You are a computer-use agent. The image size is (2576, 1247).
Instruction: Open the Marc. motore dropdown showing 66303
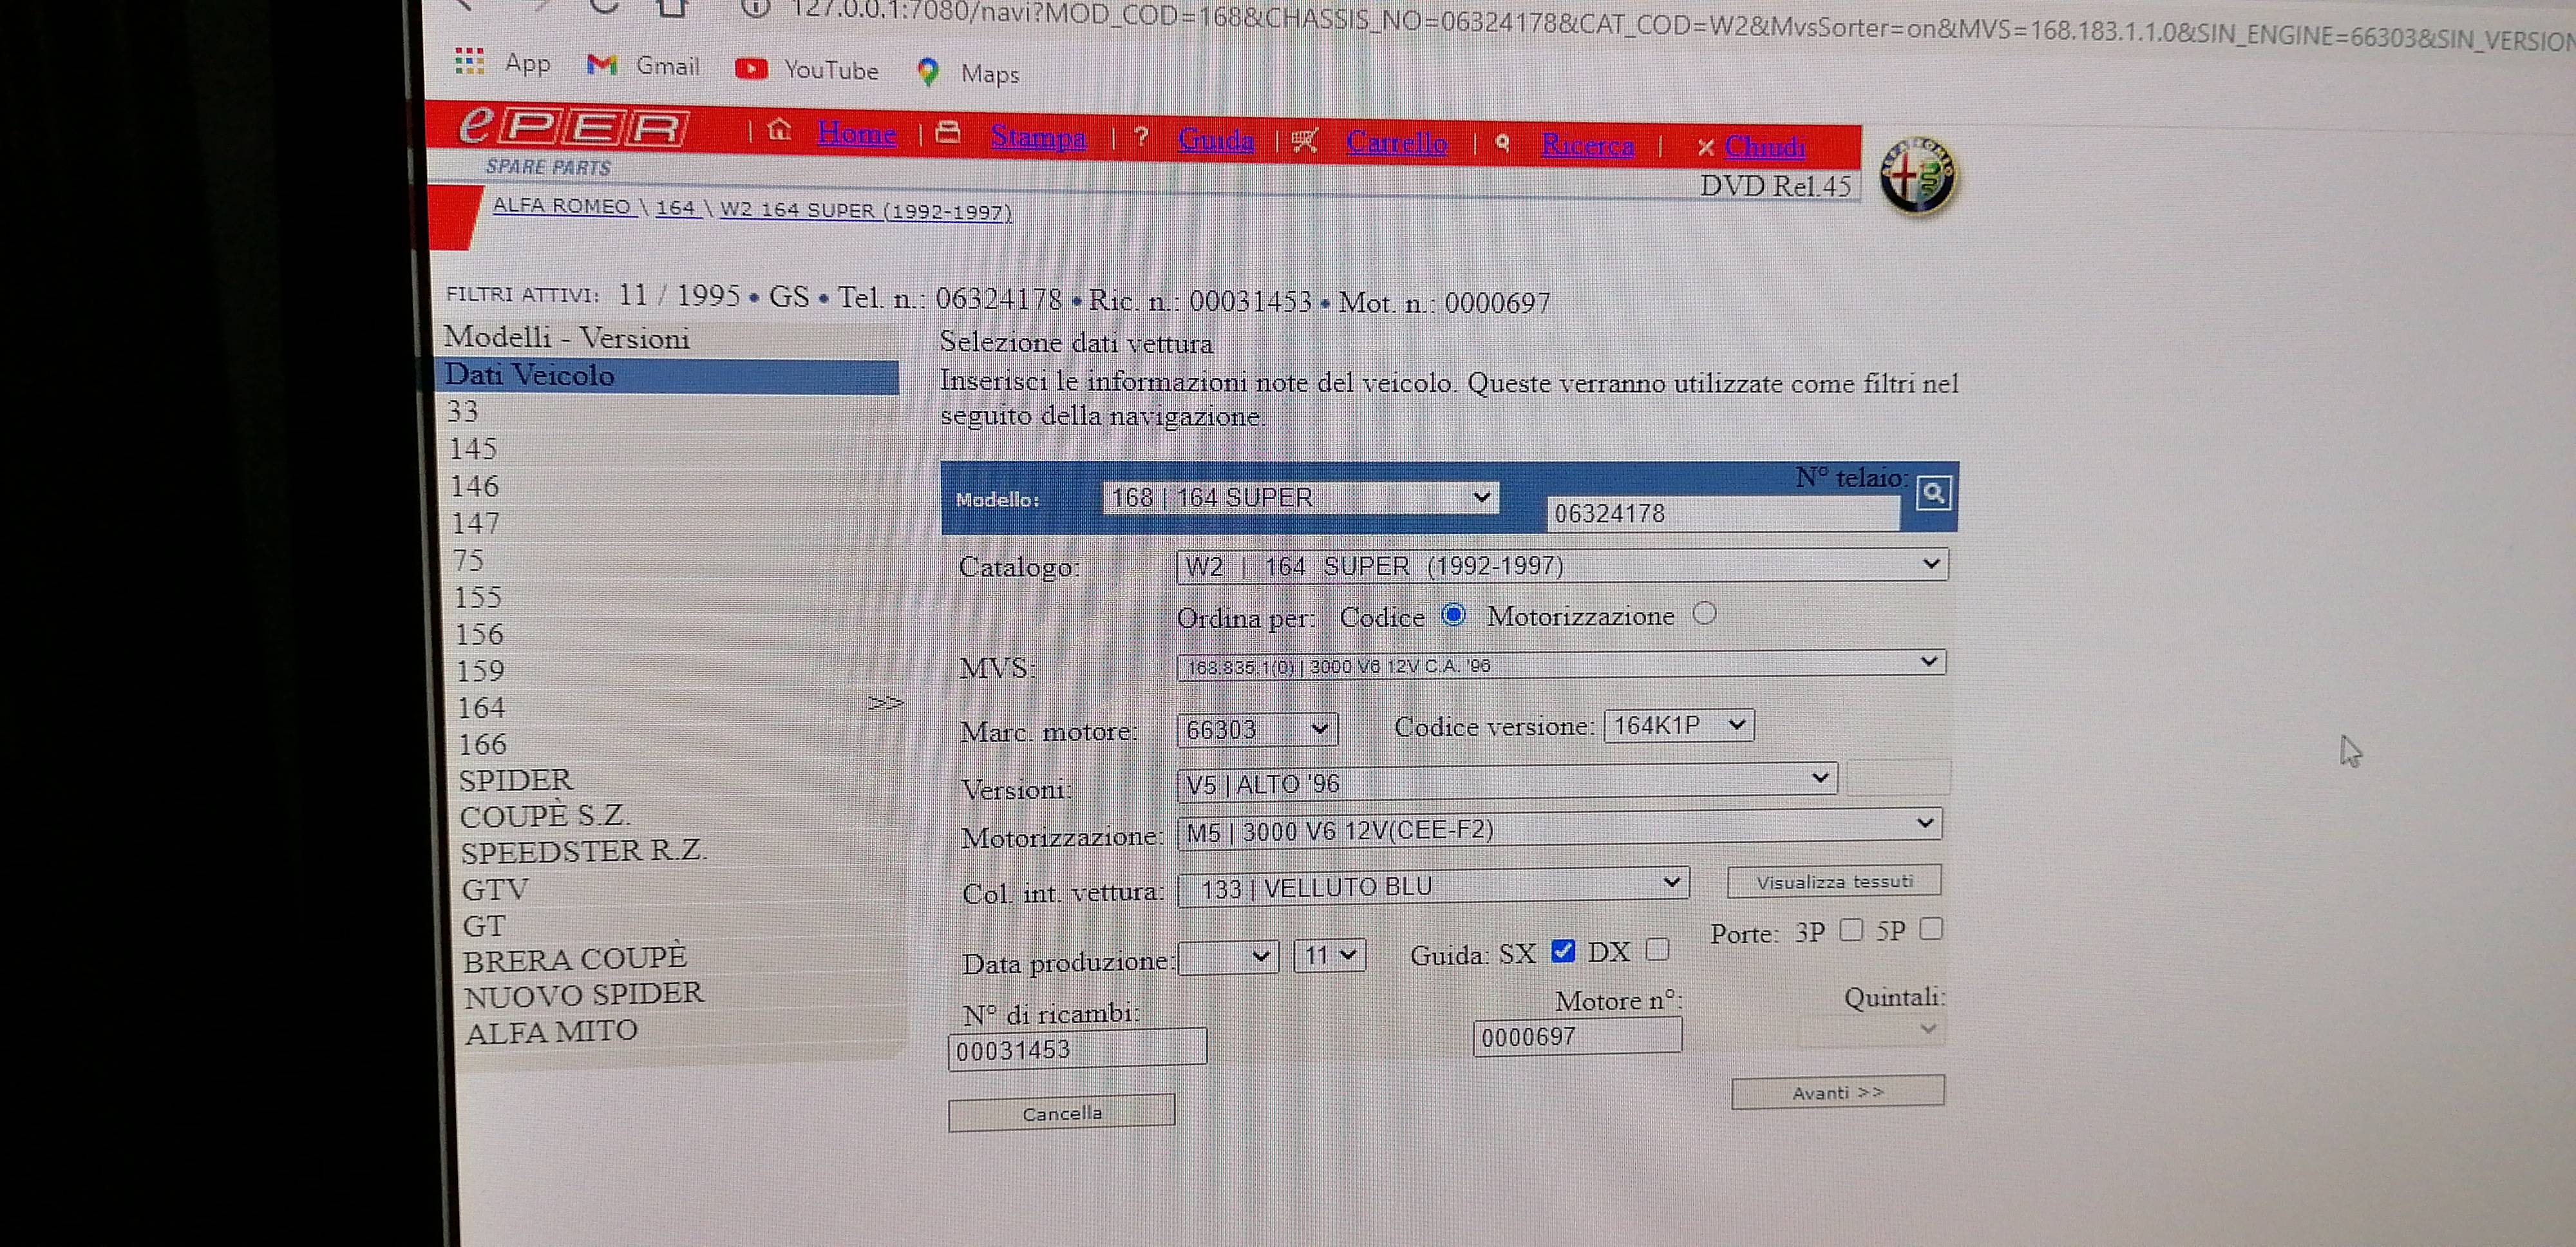1257,729
